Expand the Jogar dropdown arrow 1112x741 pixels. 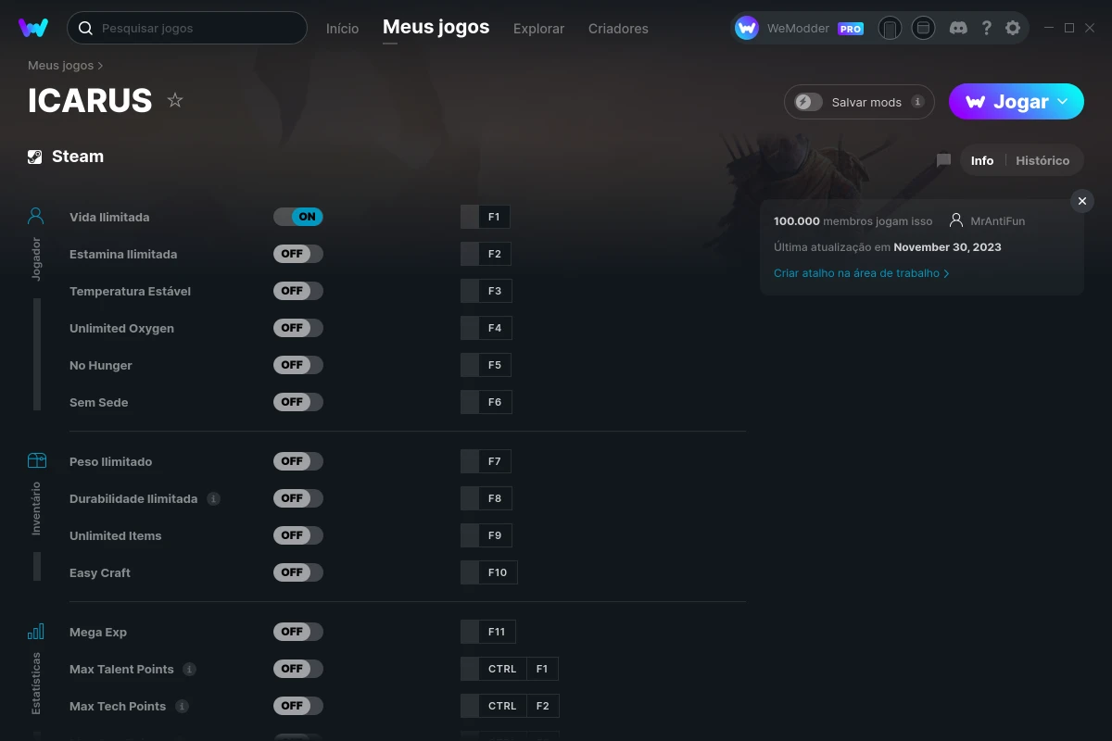click(x=1063, y=102)
